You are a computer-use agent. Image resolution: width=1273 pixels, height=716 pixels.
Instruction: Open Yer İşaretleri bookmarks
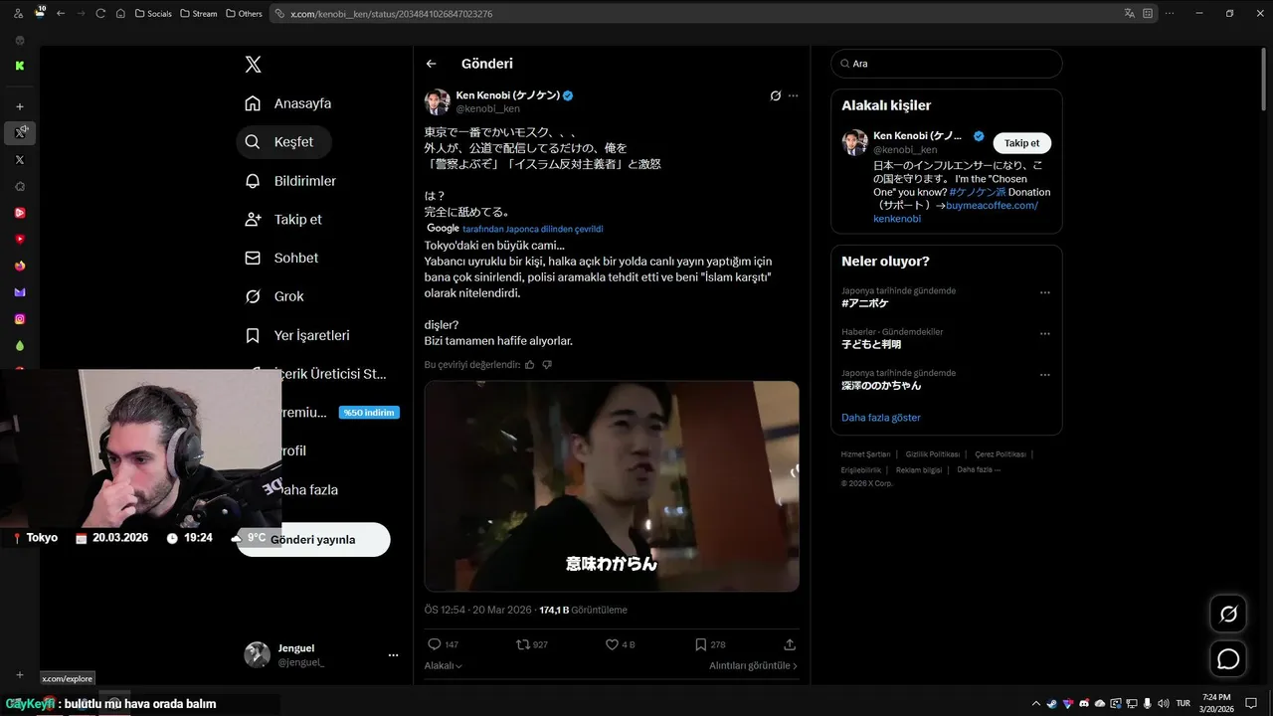[297, 335]
